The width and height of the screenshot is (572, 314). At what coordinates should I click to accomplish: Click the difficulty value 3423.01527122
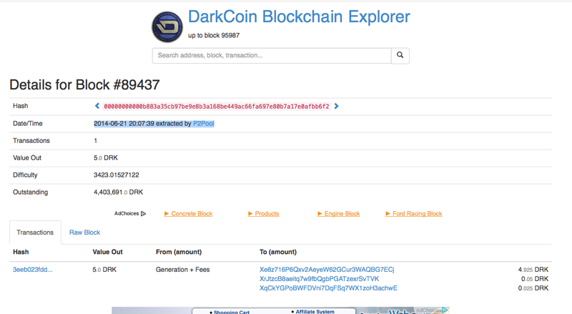[117, 175]
